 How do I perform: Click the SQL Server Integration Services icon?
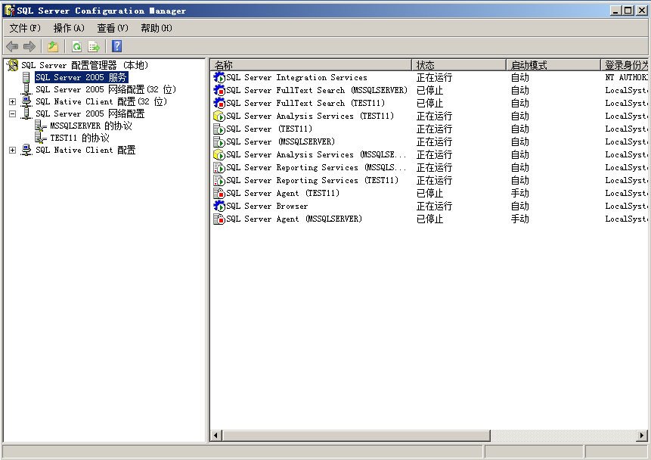tap(219, 77)
